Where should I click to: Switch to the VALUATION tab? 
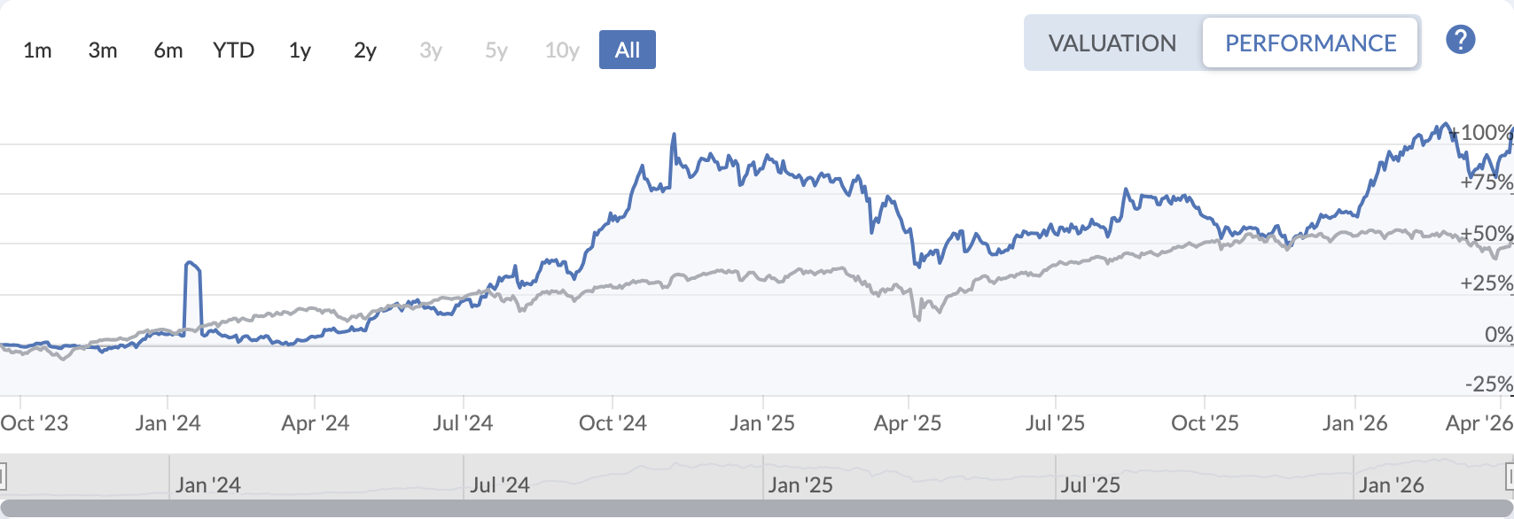pyautogui.click(x=1112, y=43)
